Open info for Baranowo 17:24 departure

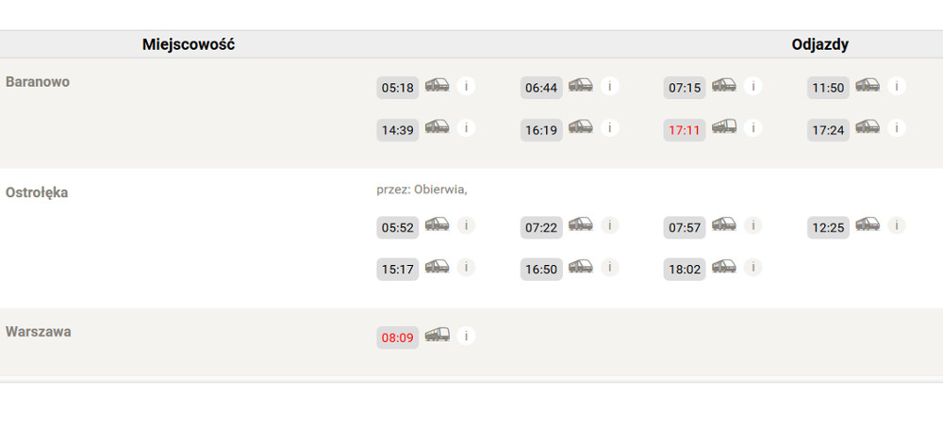tap(896, 127)
